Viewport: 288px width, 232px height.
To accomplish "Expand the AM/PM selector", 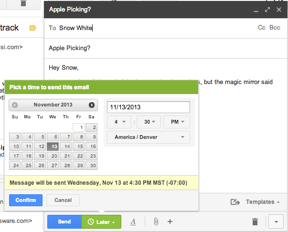I will click(x=177, y=122).
